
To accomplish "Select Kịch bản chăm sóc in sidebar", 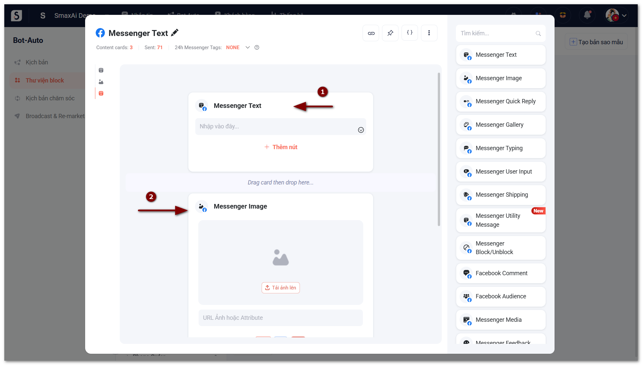I will [50, 98].
